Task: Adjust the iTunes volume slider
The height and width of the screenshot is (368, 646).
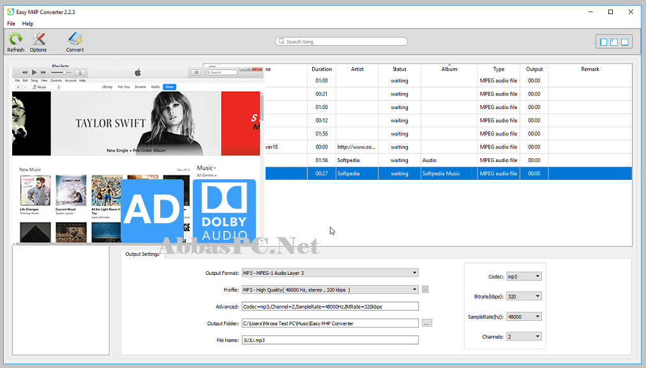Action: click(x=61, y=73)
